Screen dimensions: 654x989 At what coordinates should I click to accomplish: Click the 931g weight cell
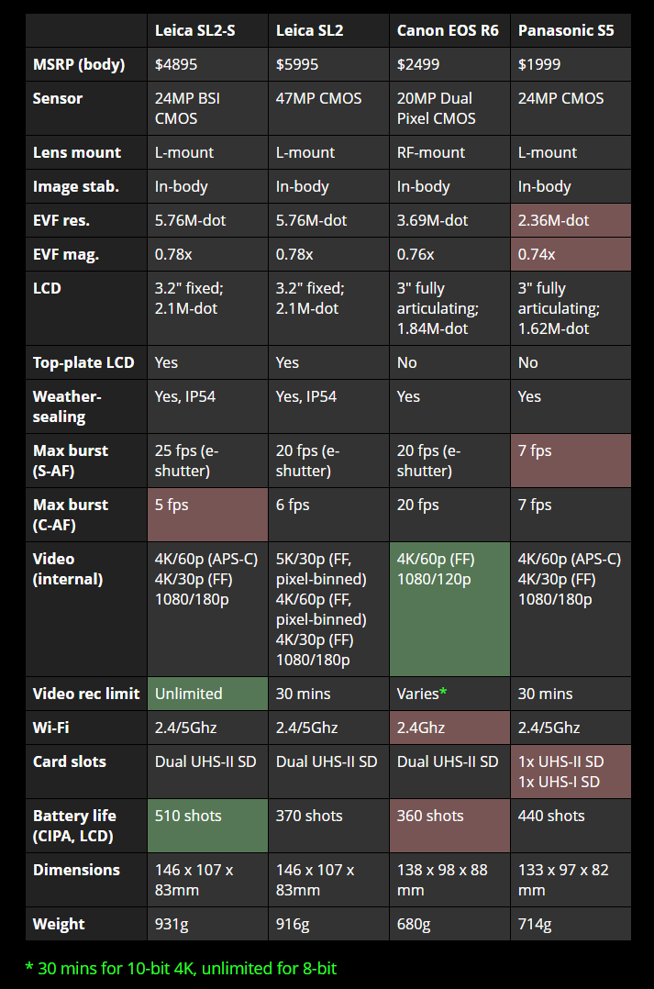(172, 924)
